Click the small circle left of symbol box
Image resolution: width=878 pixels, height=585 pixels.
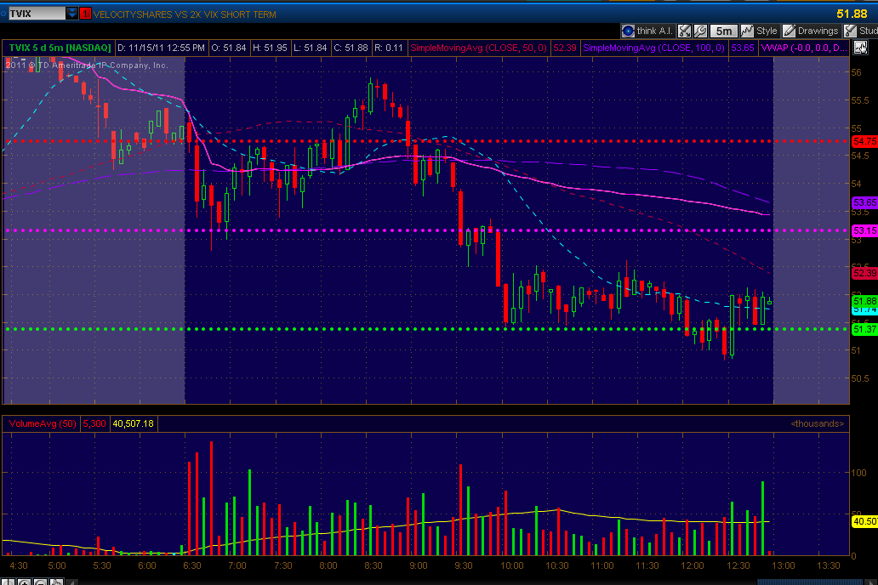[3, 14]
